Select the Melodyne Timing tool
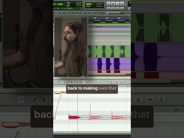Screen dimensions: 184x138 coord(84,82)
